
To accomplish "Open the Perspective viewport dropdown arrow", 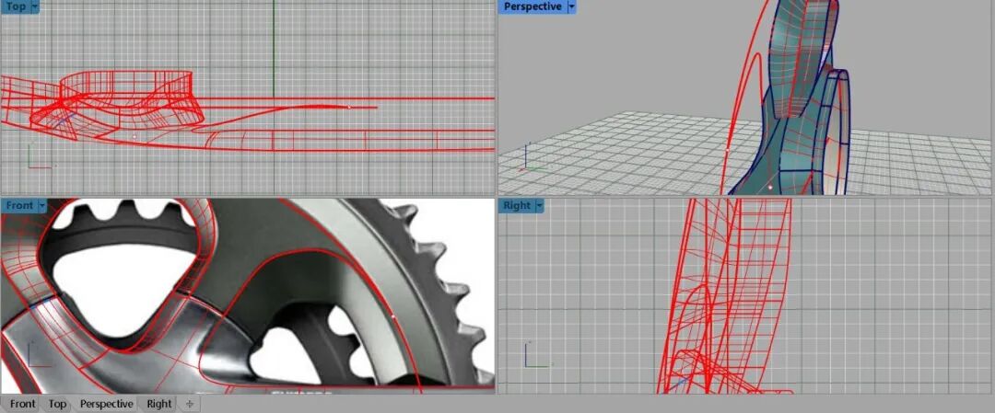I will [x=571, y=6].
